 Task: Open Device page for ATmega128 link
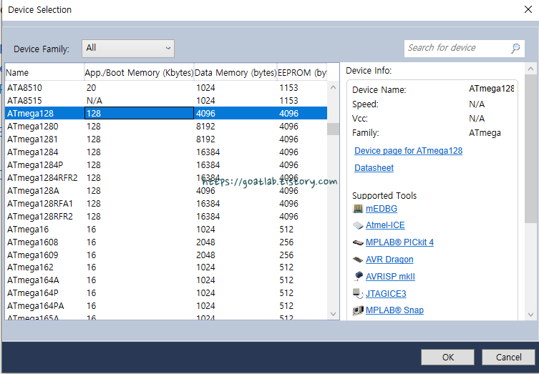coord(409,151)
